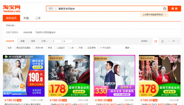Screen dimensions: 184x105
Task: Click the minimum price field
Action: [x=57, y=41]
